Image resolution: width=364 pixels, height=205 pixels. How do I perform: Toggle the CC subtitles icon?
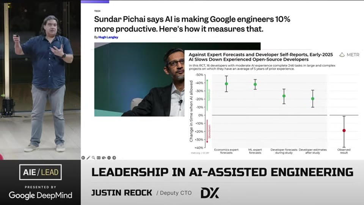pyautogui.click(x=99, y=158)
